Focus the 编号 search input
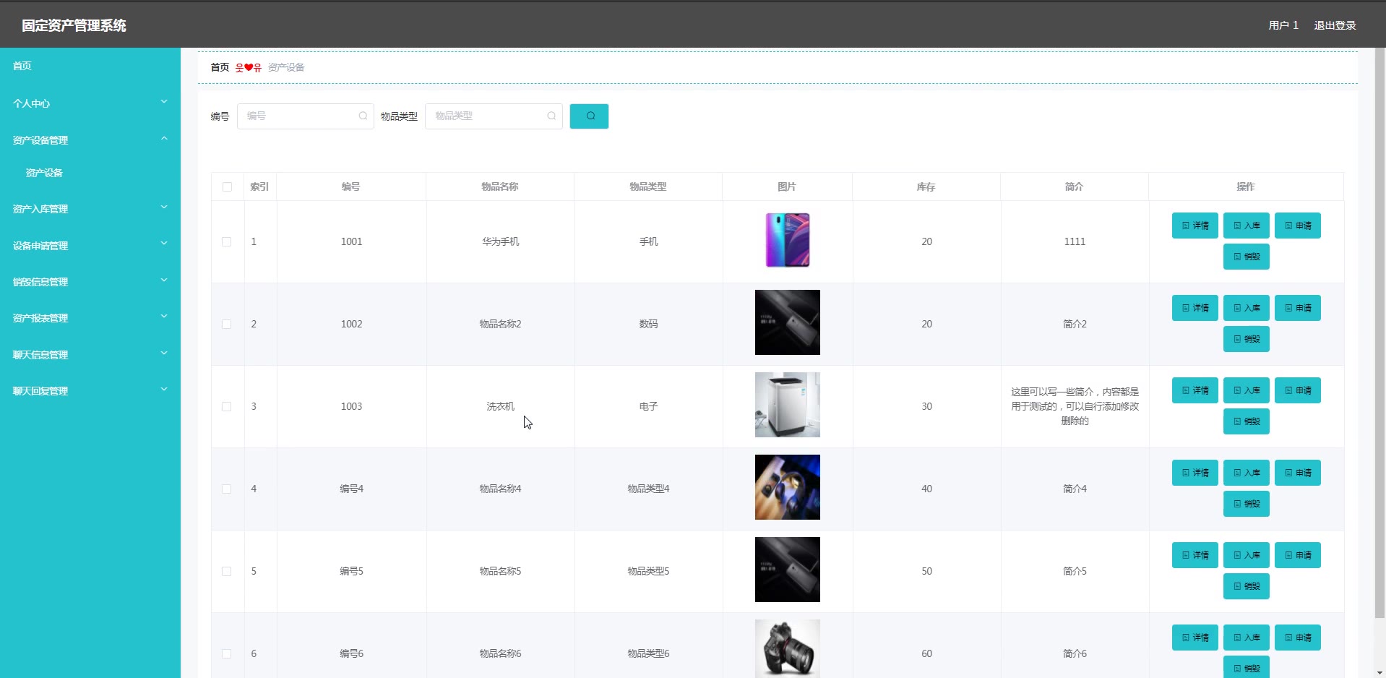The image size is (1386, 678). point(305,116)
